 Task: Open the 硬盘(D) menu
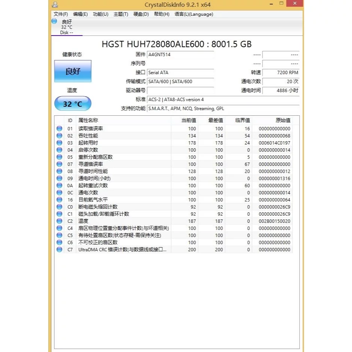pyautogui.click(x=141, y=14)
